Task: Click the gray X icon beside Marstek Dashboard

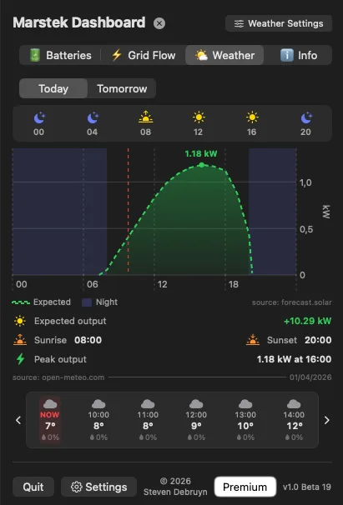Action: click(159, 23)
